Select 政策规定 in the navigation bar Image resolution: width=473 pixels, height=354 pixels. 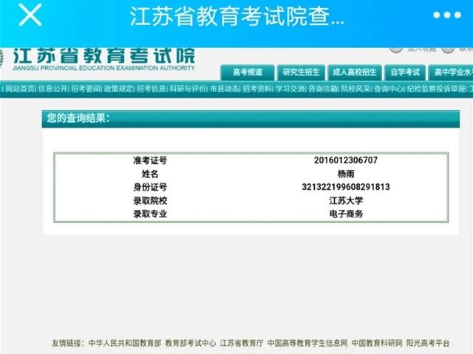[119, 89]
